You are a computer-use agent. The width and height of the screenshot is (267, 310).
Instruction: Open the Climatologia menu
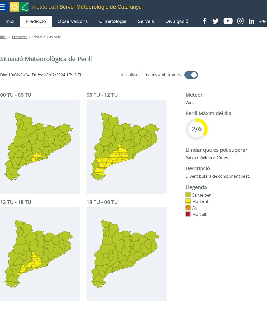[113, 21]
